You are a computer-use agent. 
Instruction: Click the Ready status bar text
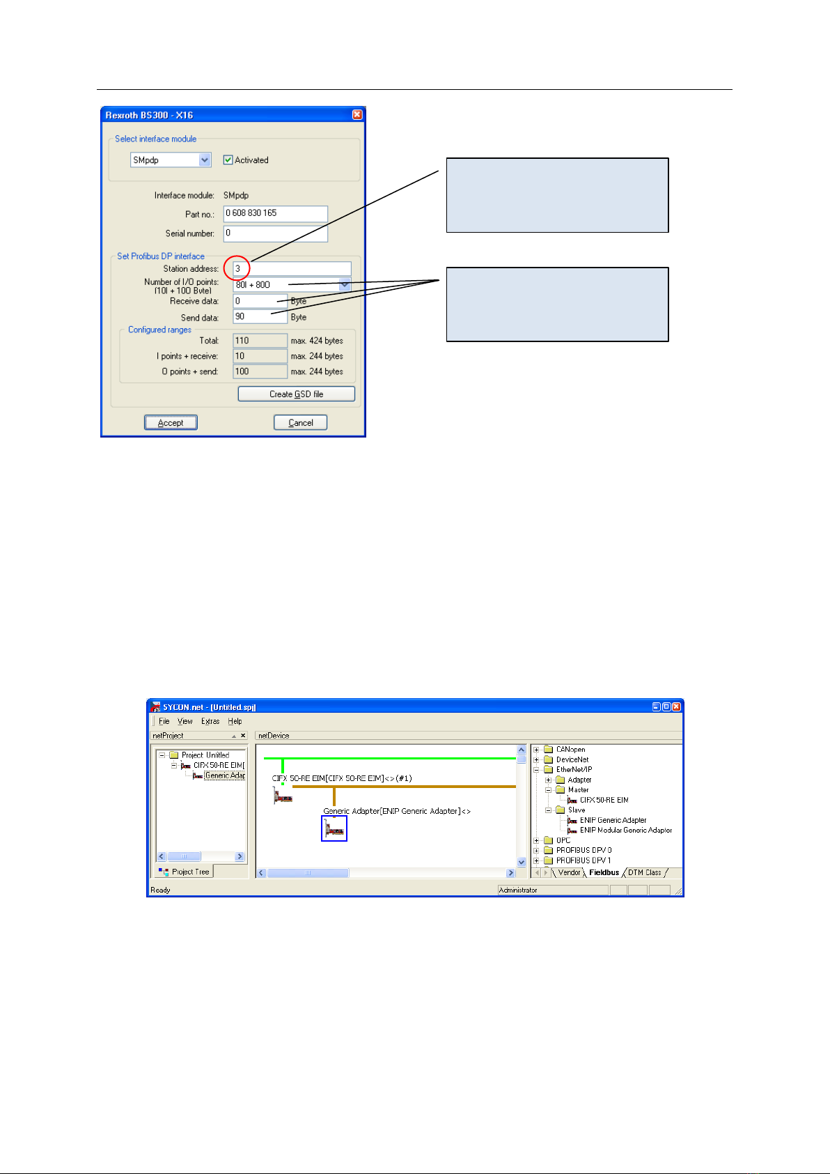coord(161,890)
